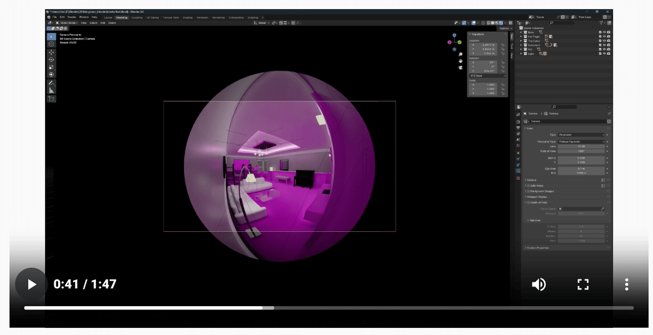Click the magenta X axis gizmo ball
This screenshot has height=335, width=653.
coord(449,42)
